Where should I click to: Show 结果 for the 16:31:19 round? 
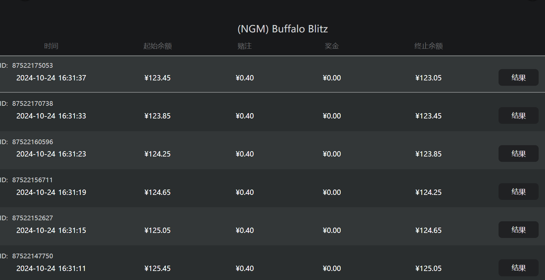tap(518, 192)
